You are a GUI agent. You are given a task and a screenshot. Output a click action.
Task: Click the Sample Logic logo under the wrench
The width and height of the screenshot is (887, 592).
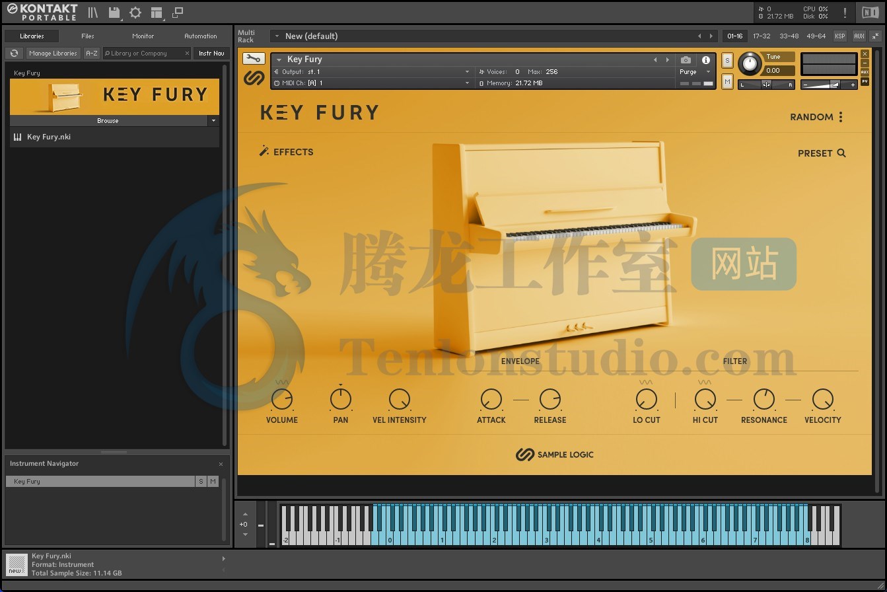click(x=254, y=77)
